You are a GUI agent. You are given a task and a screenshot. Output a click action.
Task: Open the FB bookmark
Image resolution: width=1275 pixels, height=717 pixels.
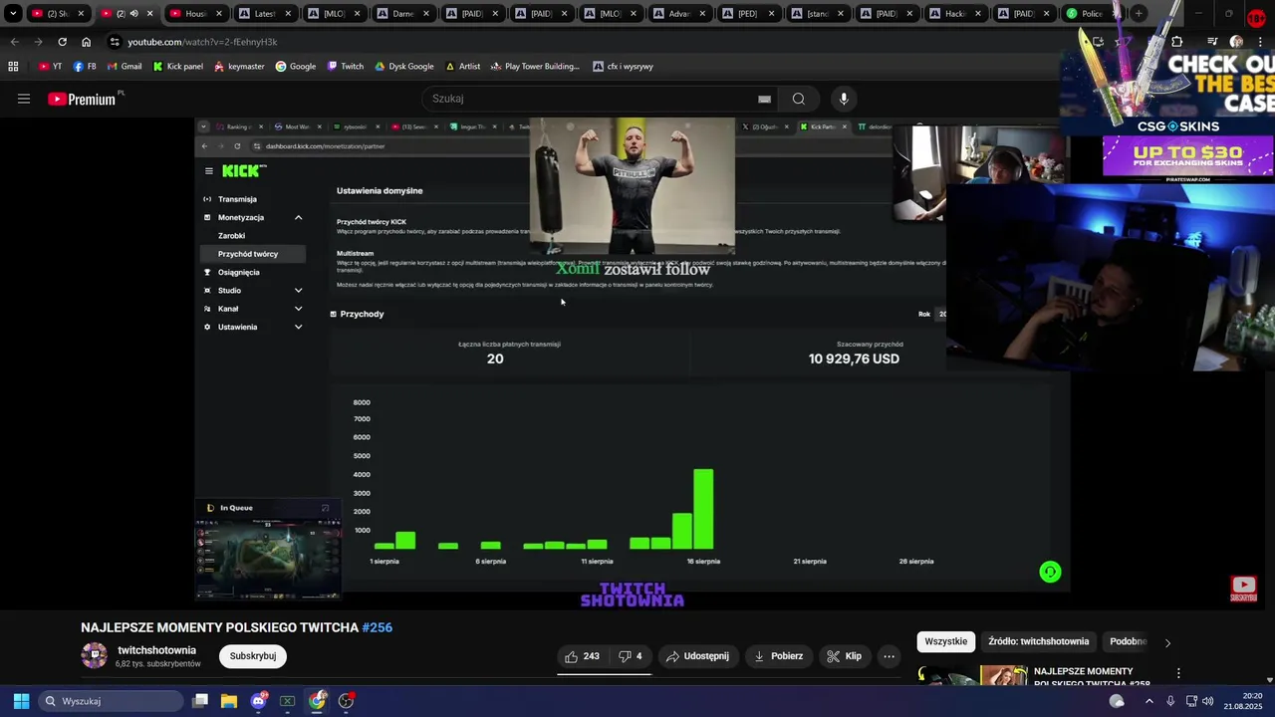(x=85, y=66)
